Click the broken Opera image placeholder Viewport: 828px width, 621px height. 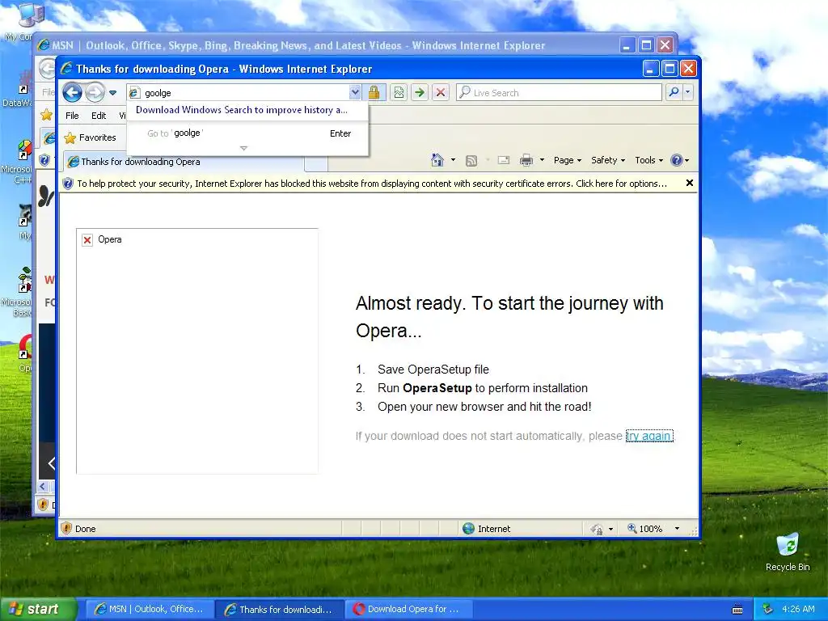click(x=197, y=351)
